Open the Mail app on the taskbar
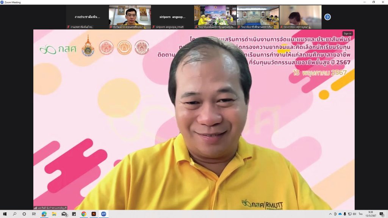The image size is (388, 218). click(x=64, y=214)
